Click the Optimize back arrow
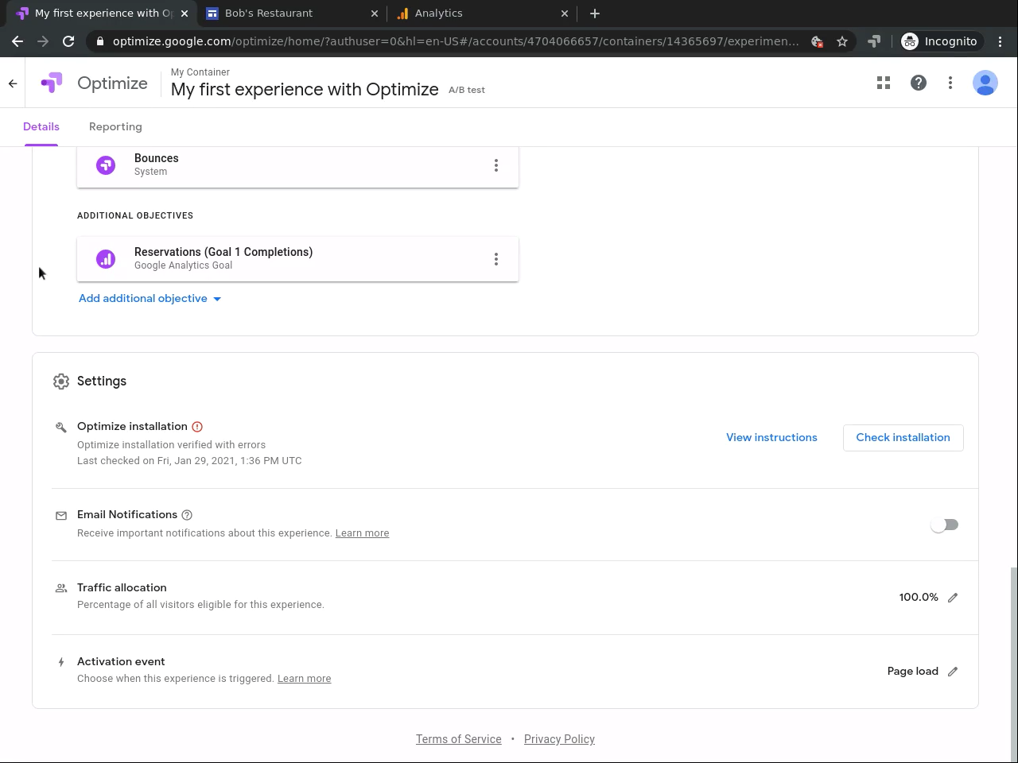The image size is (1018, 763). click(13, 83)
